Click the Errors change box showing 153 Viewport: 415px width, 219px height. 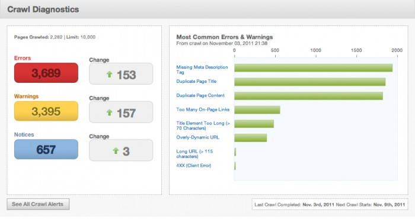pos(121,74)
